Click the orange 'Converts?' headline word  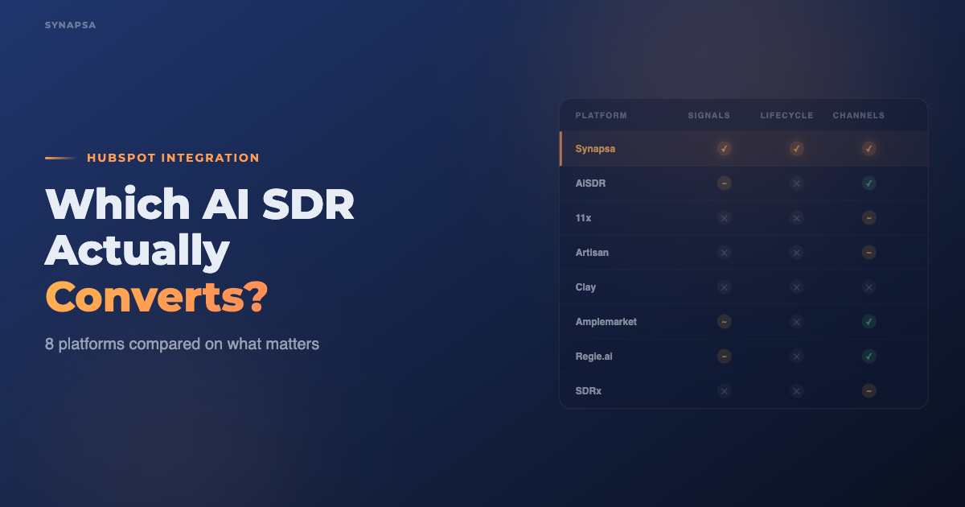(x=155, y=297)
